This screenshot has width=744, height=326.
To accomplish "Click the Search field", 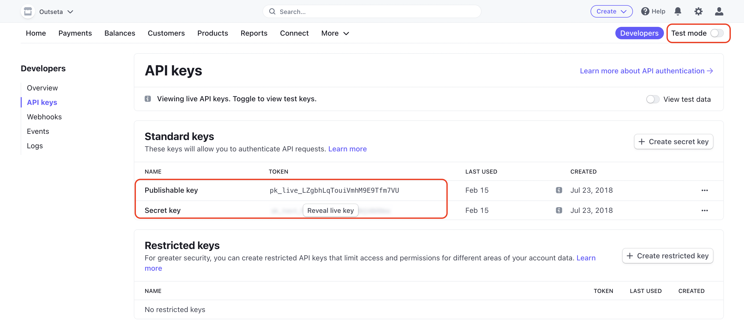I will (x=372, y=12).
